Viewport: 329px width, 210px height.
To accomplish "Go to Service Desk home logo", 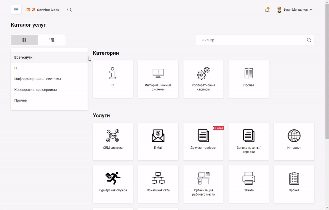I will pyautogui.click(x=43, y=10).
